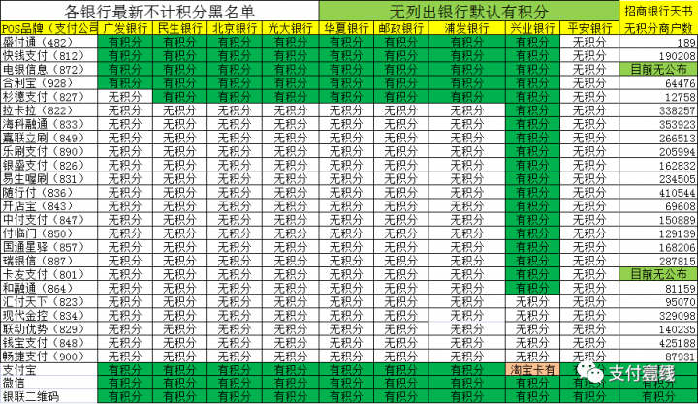Select the yellow 招商银行天书 header cell
Viewport: 698px width, 404px height.
click(x=658, y=11)
